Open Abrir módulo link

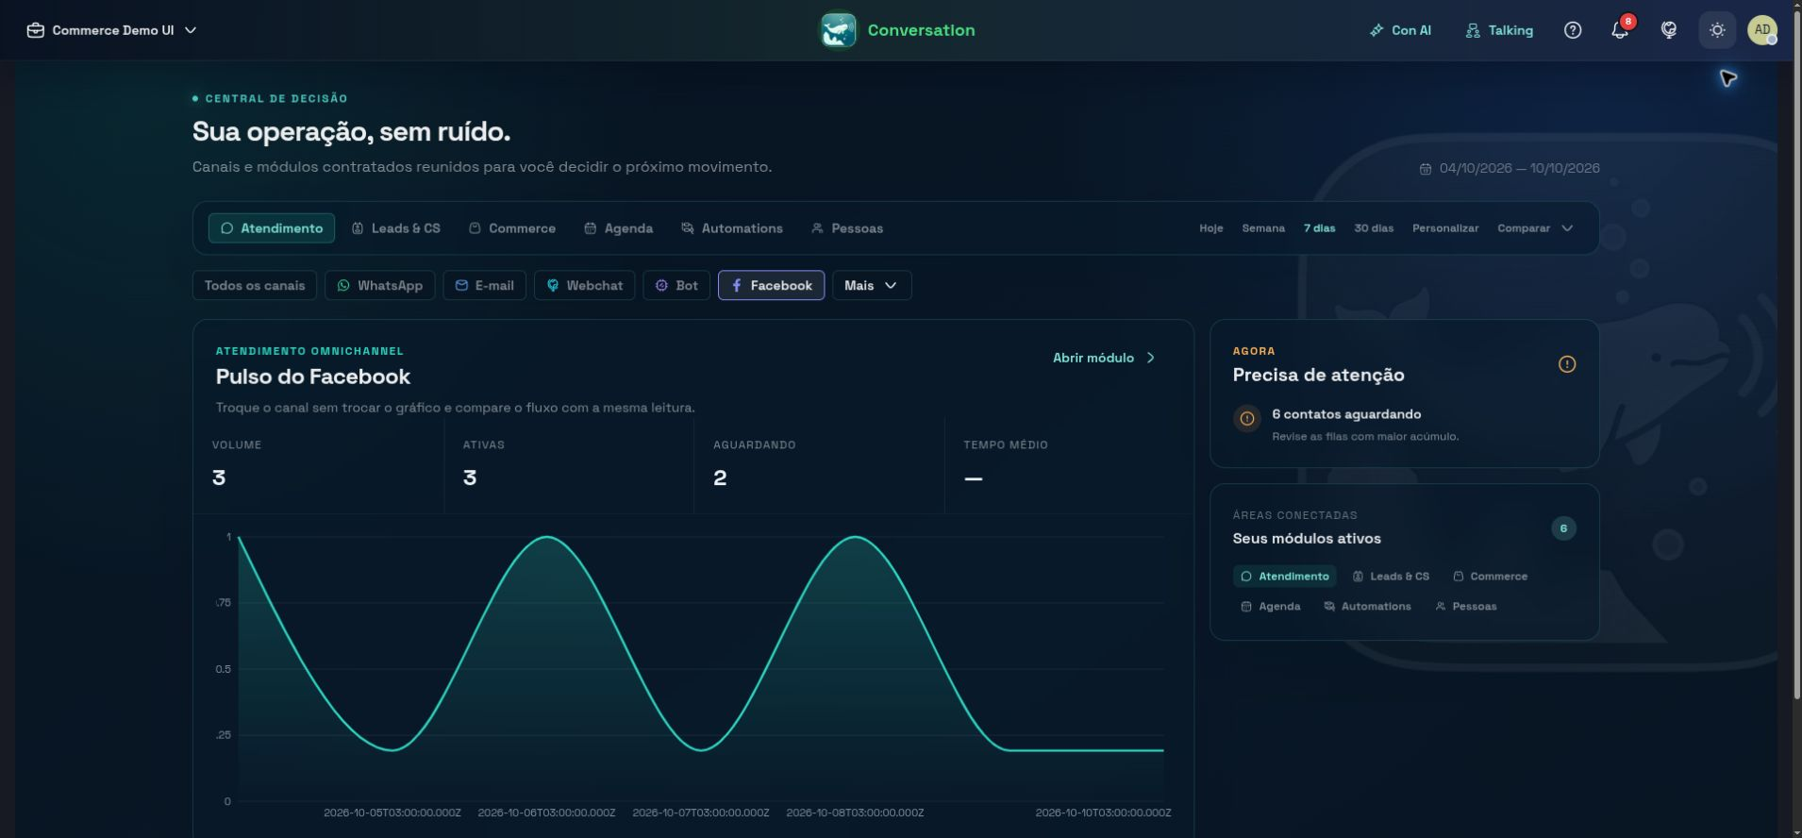(x=1104, y=358)
